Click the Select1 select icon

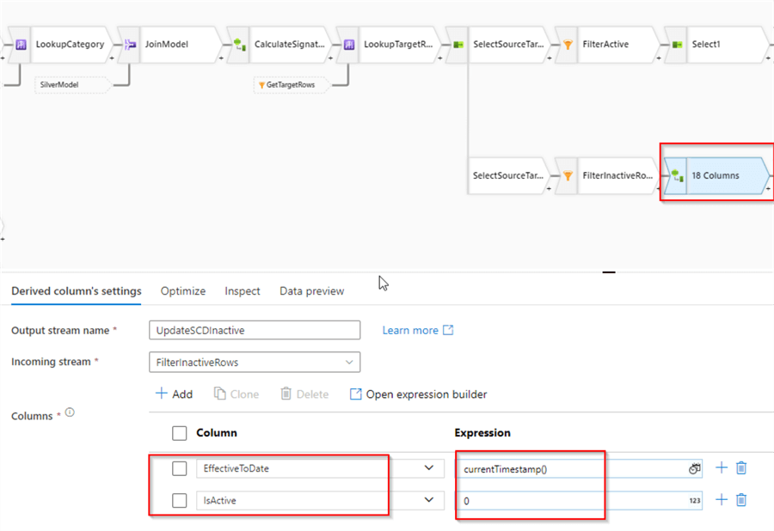[x=677, y=44]
